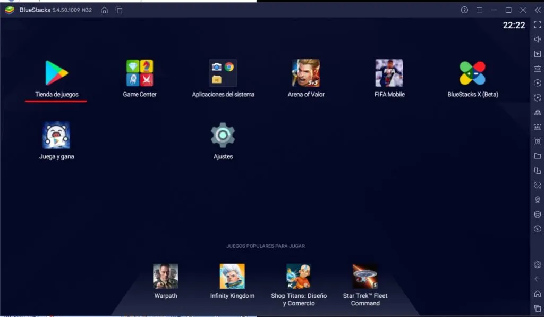Open the Media manager folder in the sidebar

pyautogui.click(x=537, y=156)
